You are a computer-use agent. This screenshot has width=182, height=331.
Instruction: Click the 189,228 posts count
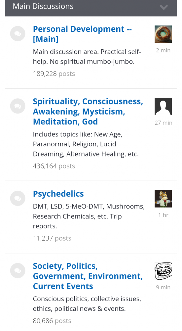point(54,74)
